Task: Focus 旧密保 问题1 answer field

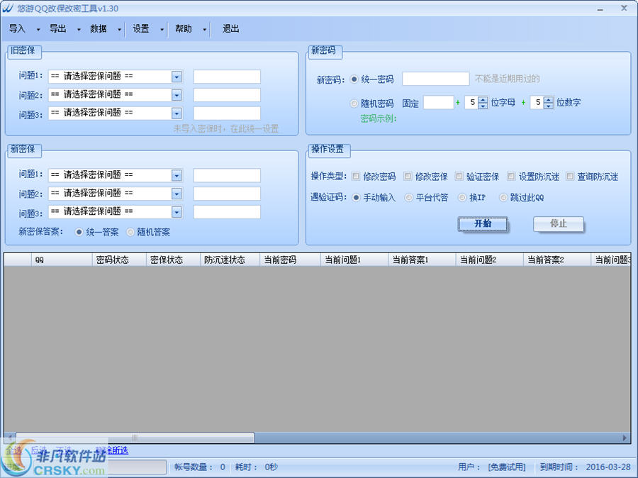Action: tap(227, 77)
